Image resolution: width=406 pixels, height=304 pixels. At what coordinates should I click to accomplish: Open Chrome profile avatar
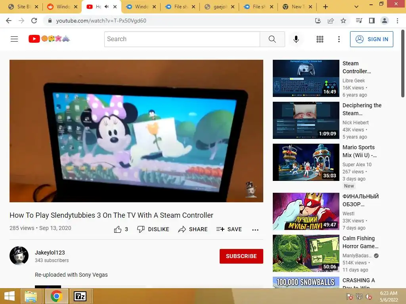(x=385, y=21)
